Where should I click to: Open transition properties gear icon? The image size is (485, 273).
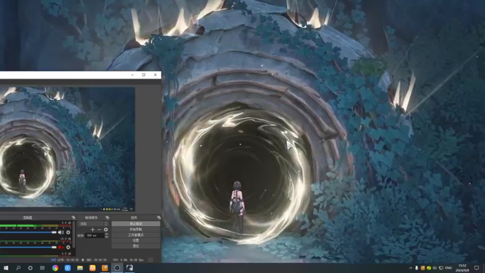tap(105, 229)
